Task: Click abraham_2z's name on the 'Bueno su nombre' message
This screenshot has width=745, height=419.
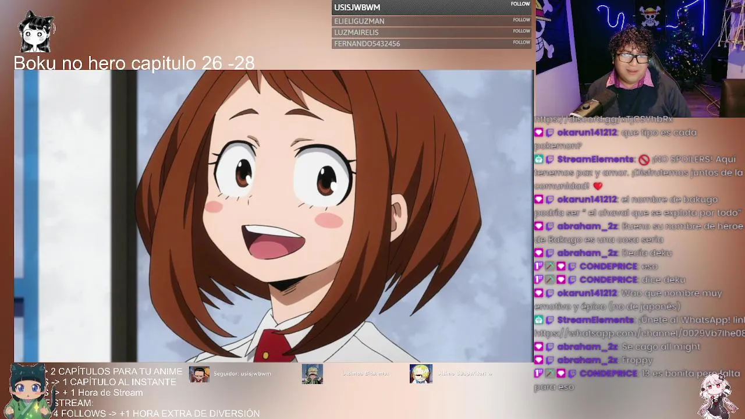Action: (x=587, y=226)
